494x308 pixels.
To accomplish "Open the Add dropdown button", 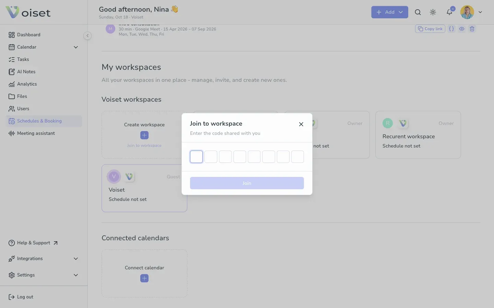I will click(390, 12).
